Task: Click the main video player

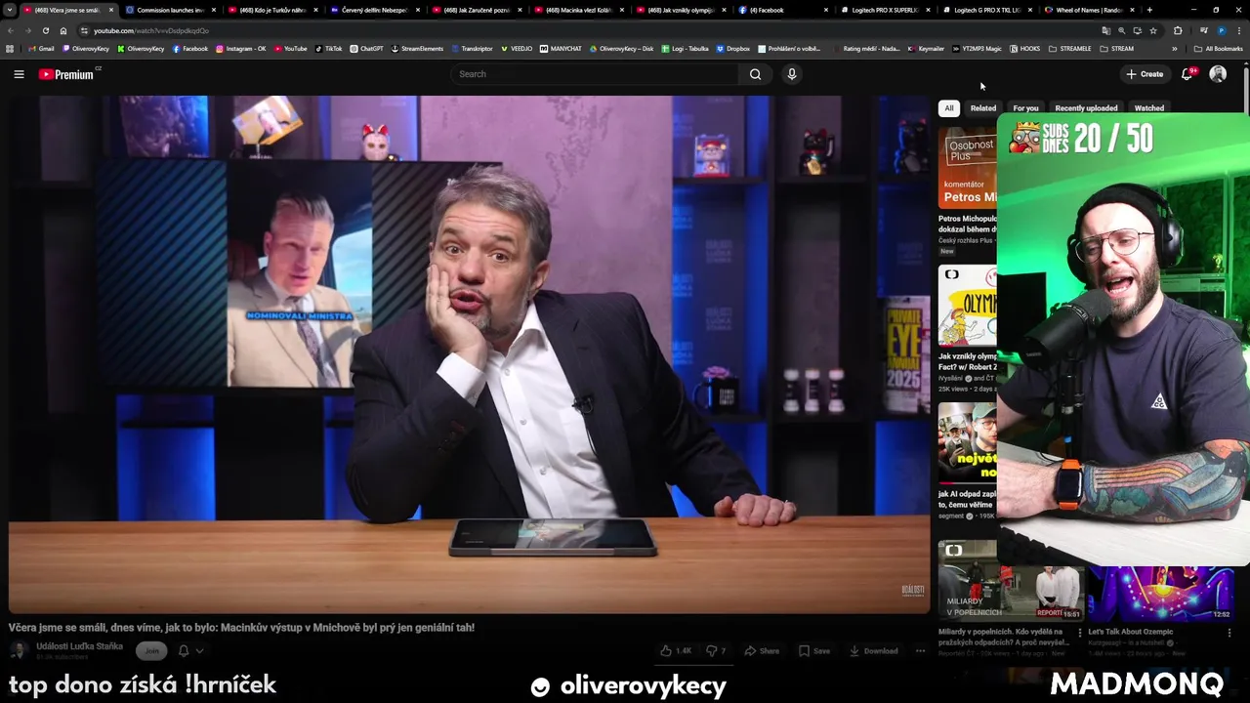Action: pyautogui.click(x=469, y=354)
